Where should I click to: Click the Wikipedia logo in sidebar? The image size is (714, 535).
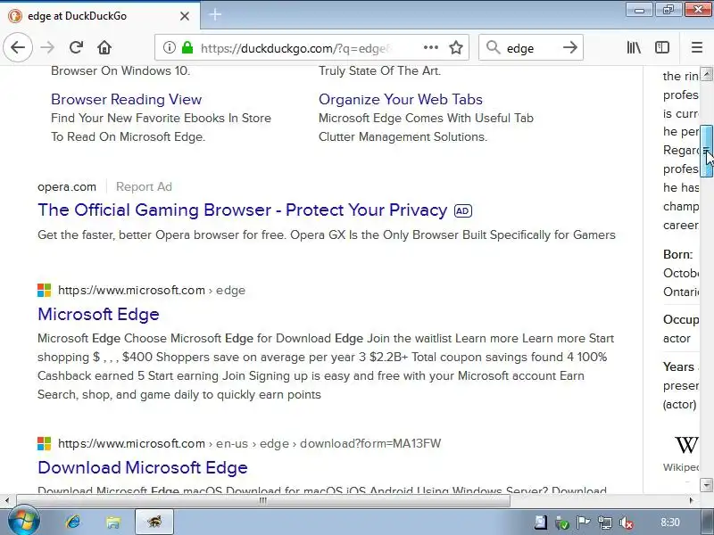point(686,445)
